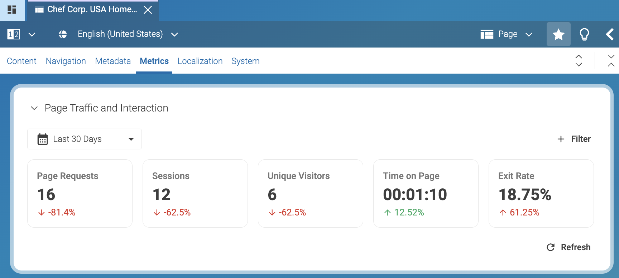Select the Metadata tab

(113, 61)
